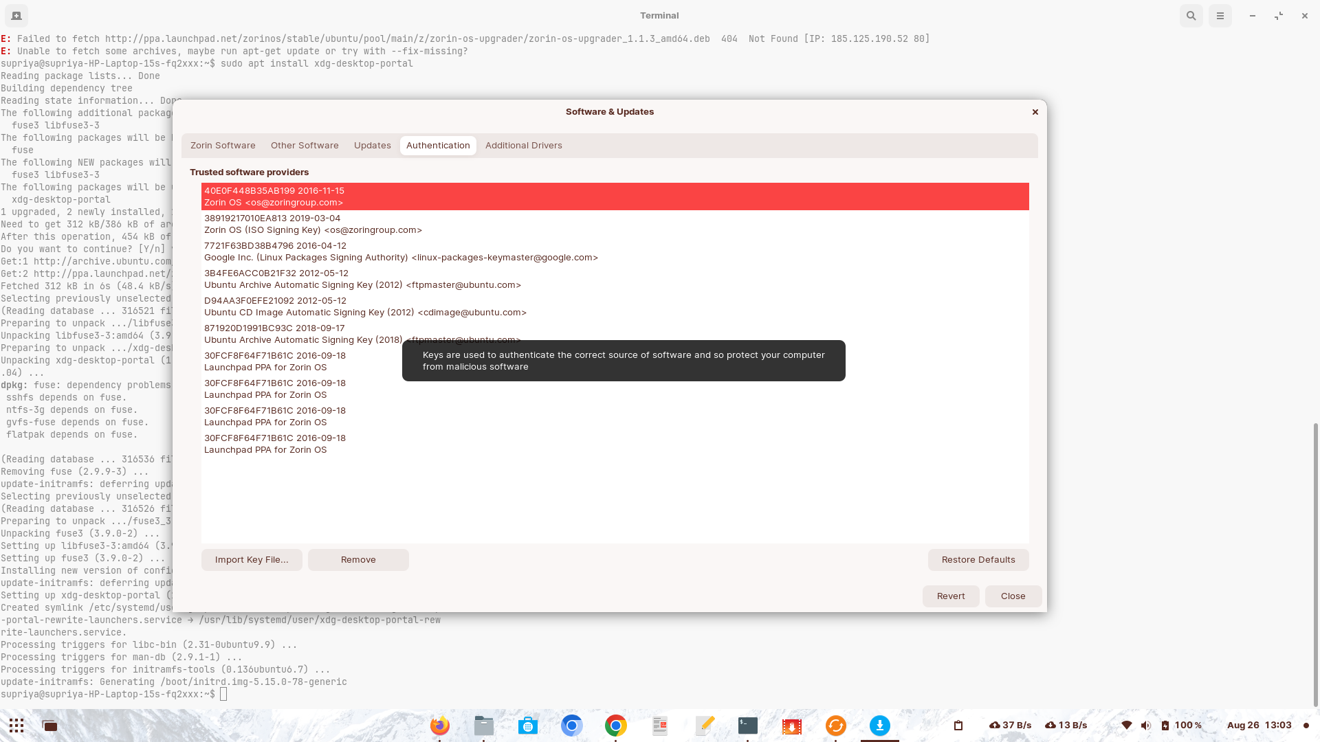Select key 871920D1991BC93C 2018-09-17
Image resolution: width=1320 pixels, height=742 pixels.
(x=615, y=334)
